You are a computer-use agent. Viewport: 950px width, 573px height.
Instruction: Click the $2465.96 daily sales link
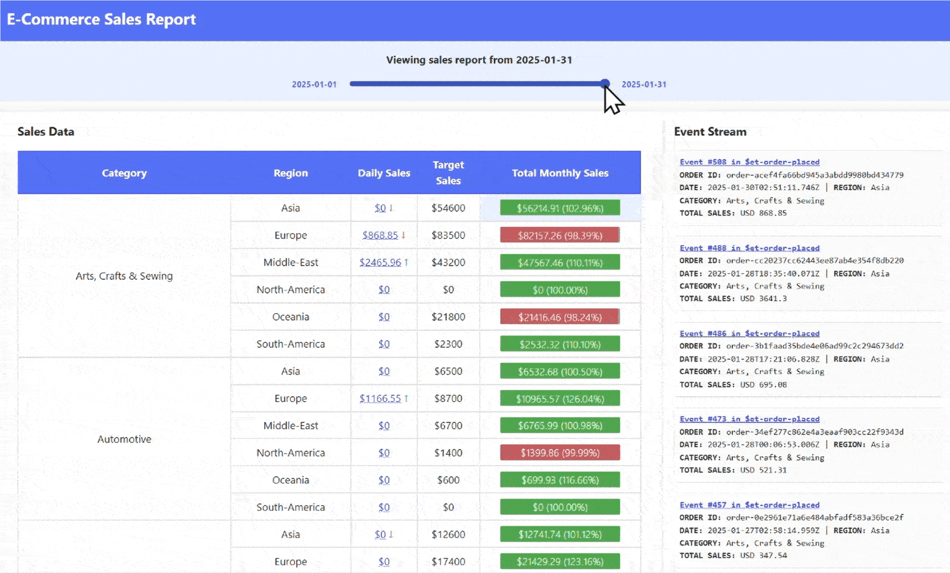click(380, 263)
